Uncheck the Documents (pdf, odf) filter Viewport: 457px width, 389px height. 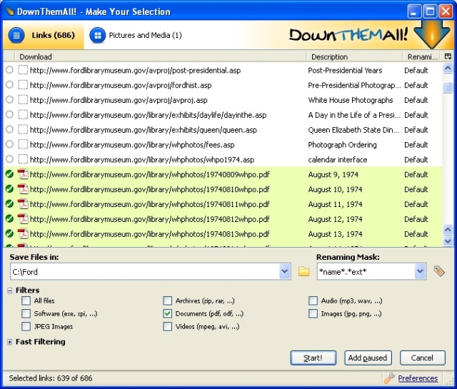[167, 313]
